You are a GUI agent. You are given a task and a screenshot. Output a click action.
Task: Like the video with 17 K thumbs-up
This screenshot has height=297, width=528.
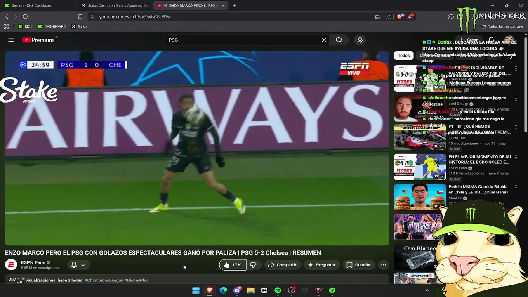(233, 265)
